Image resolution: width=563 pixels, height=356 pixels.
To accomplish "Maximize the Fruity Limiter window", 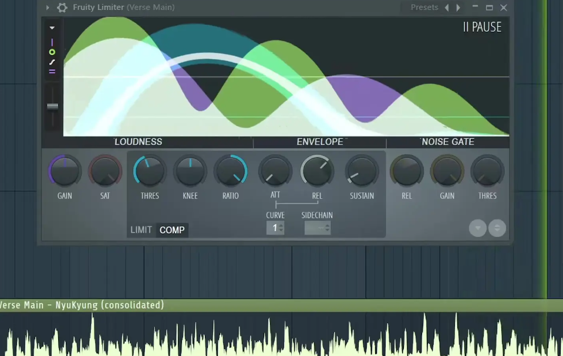I will coord(489,8).
